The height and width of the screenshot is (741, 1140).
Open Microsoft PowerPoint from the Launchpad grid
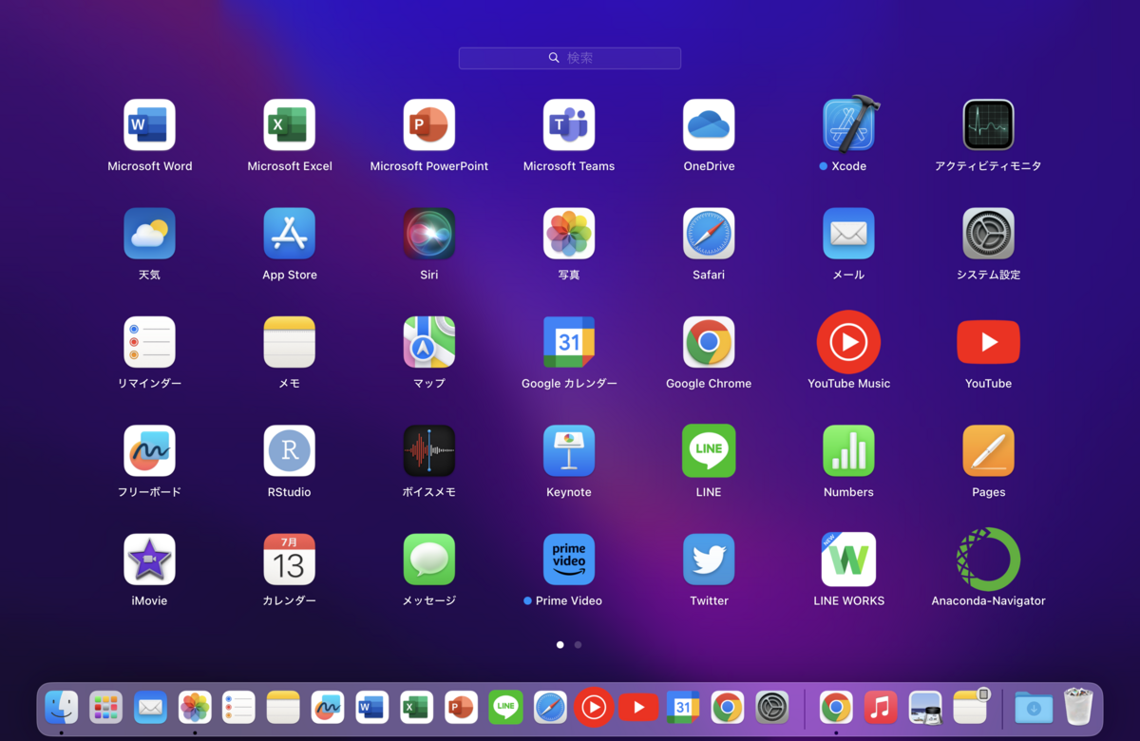[x=428, y=124]
